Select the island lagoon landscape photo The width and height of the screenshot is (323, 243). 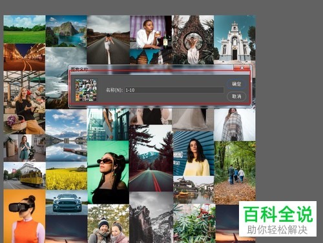[x=67, y=31]
